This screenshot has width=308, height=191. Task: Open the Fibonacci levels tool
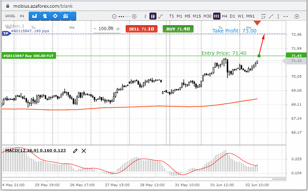[263, 16]
